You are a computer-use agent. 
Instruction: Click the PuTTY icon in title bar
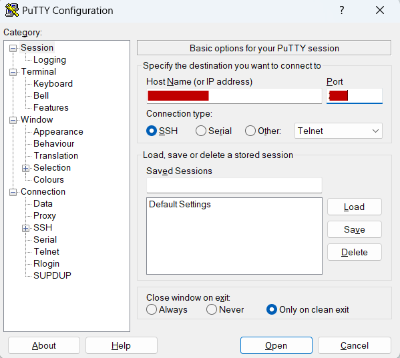tap(12, 11)
